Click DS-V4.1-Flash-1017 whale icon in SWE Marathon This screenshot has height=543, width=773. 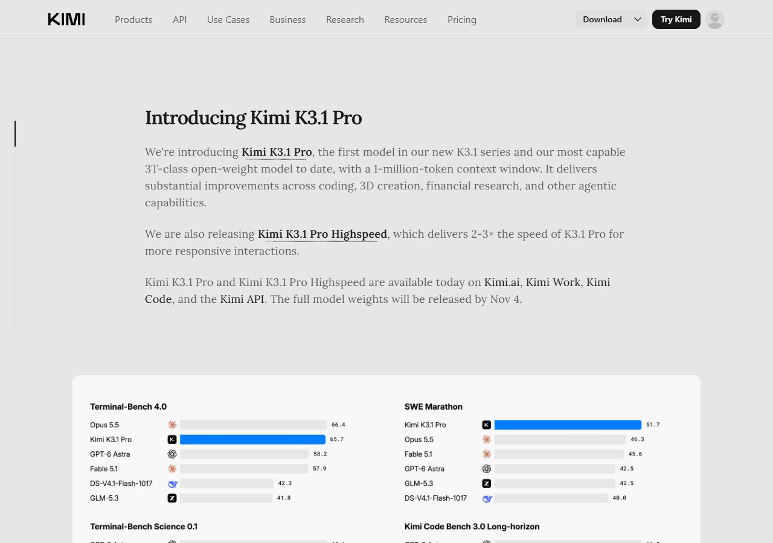[487, 498]
